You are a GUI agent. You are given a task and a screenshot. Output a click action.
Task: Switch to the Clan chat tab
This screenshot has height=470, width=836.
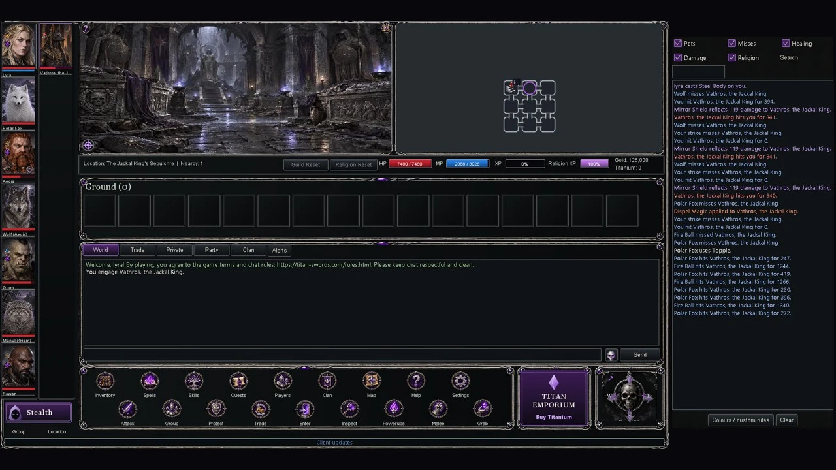[249, 250]
